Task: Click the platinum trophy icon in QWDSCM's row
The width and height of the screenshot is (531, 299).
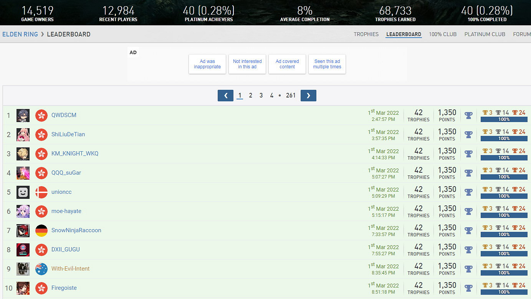Action: [x=468, y=115]
